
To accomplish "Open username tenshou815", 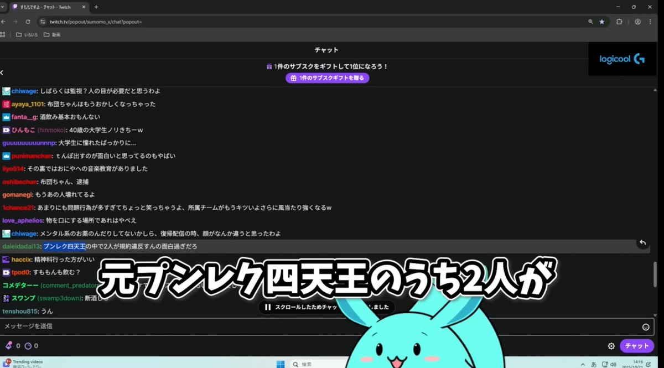I will click(x=19, y=311).
